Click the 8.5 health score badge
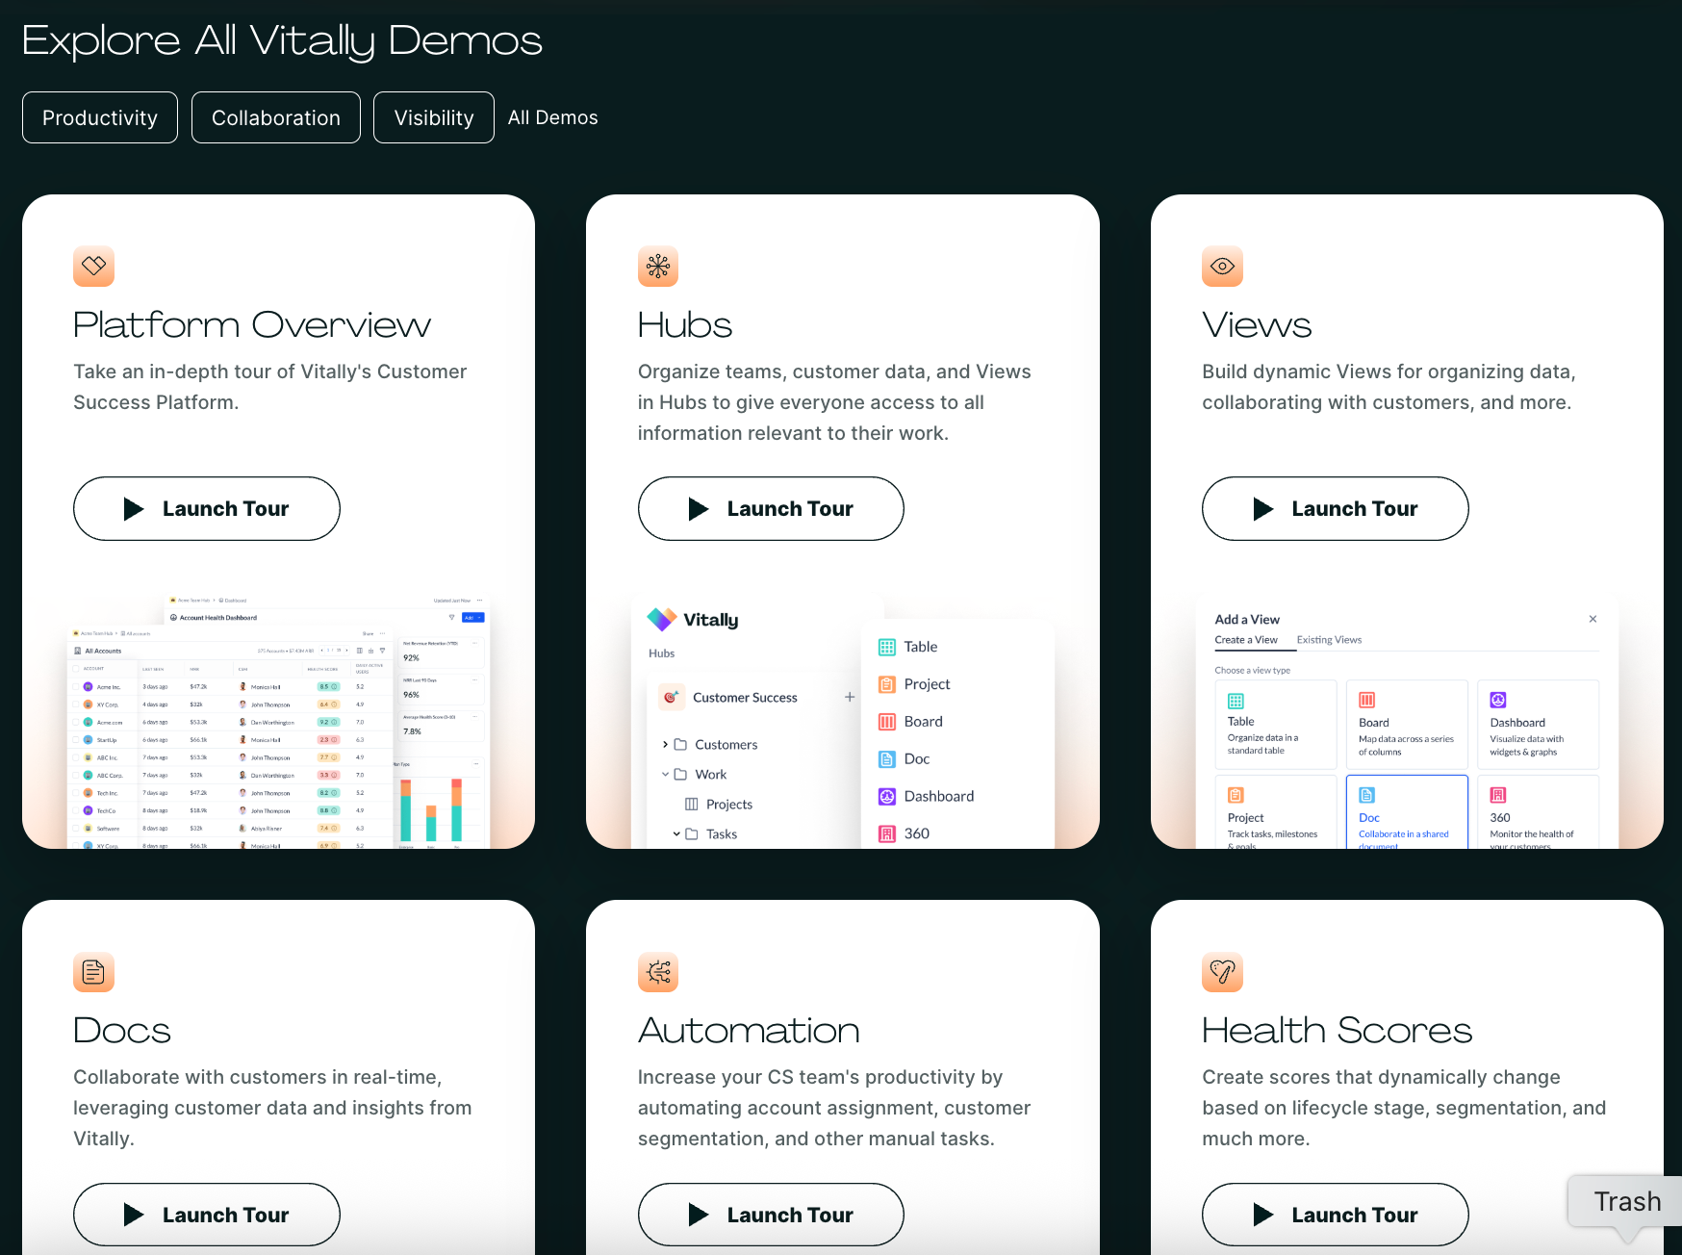This screenshot has height=1255, width=1682. [x=328, y=687]
